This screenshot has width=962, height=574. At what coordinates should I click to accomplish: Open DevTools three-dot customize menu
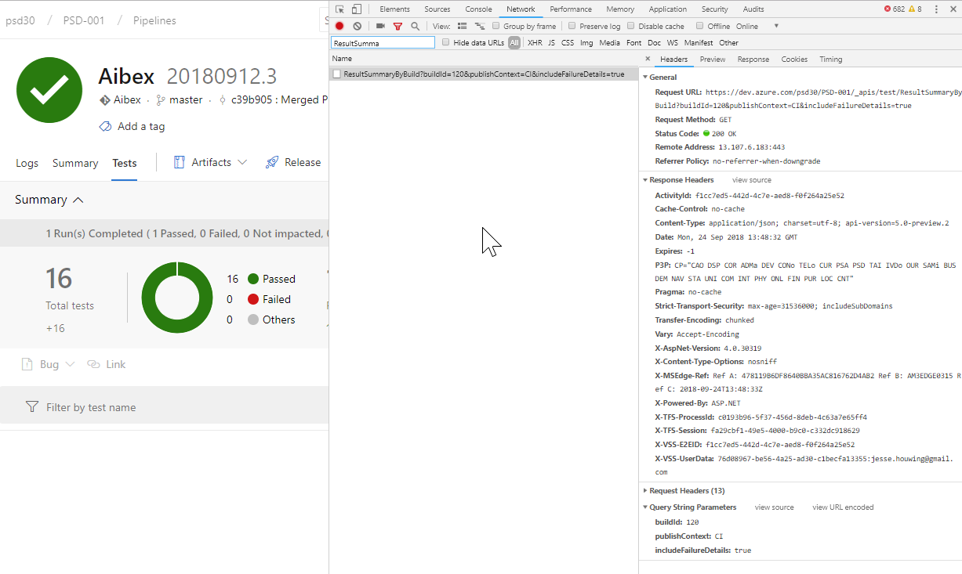[936, 9]
